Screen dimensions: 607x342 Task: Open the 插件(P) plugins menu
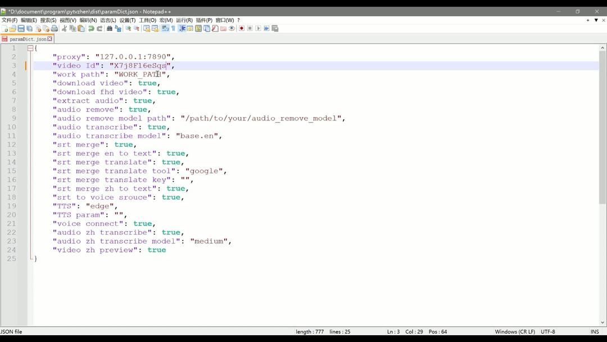click(x=204, y=20)
